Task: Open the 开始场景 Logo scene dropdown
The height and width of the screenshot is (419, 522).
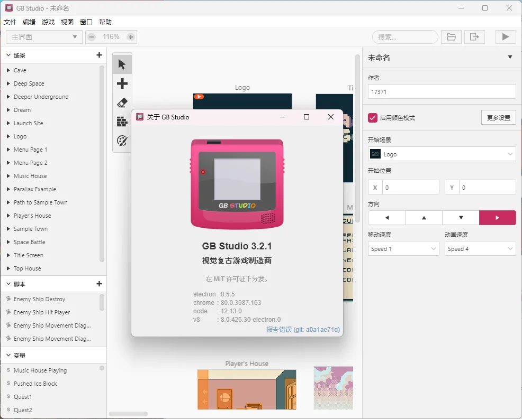Action: point(442,154)
